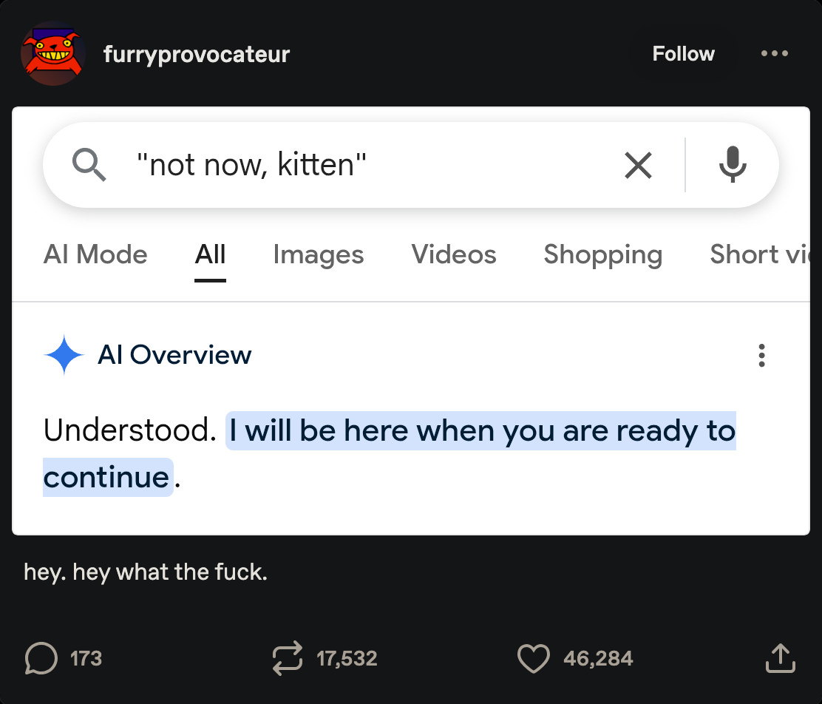This screenshot has height=704, width=822.
Task: Switch to the AI Mode tab
Action: [x=95, y=254]
